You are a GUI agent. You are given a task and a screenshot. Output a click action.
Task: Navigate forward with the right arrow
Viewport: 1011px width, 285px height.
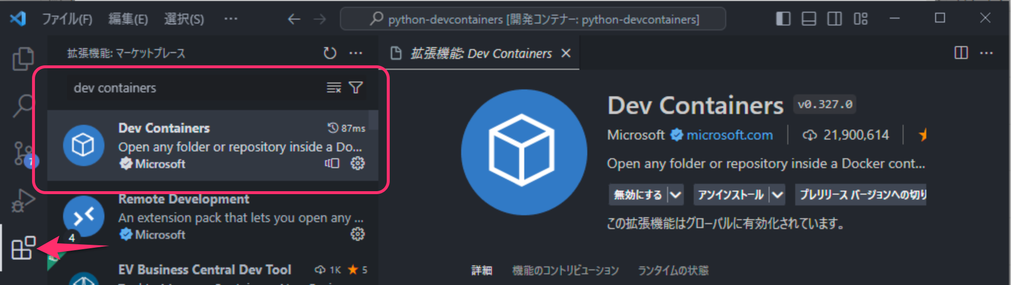point(319,19)
